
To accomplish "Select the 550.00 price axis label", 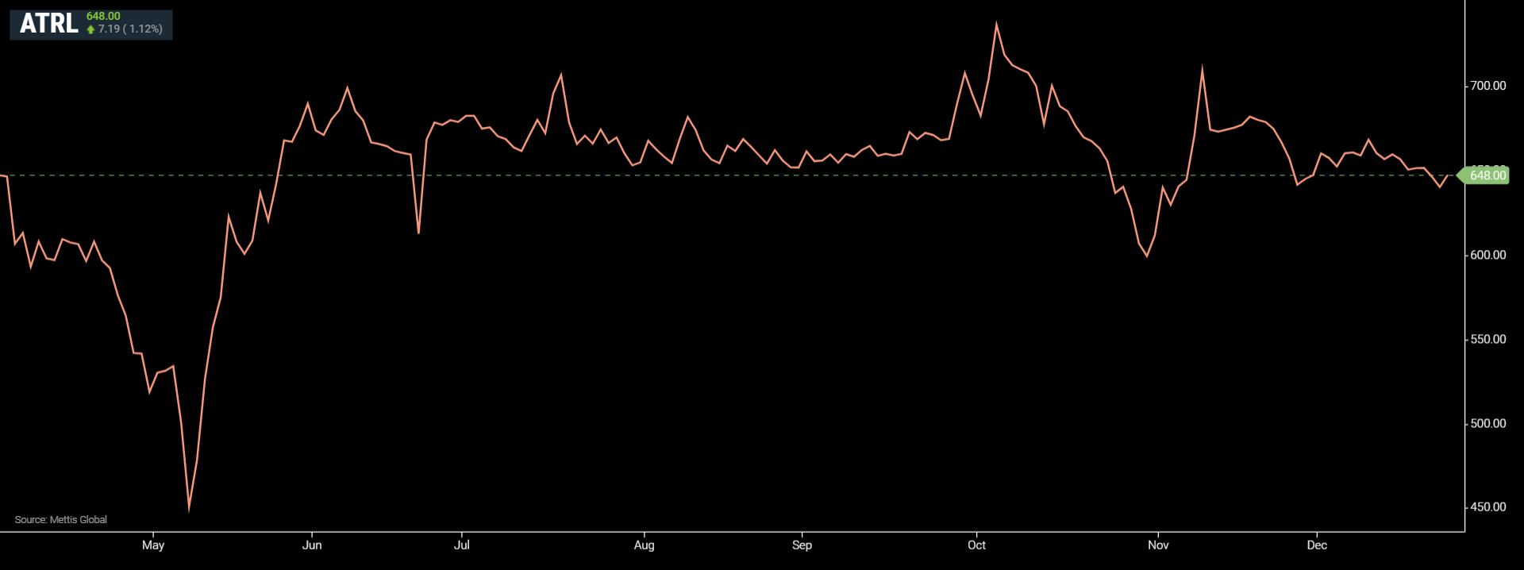I will tap(1487, 339).
